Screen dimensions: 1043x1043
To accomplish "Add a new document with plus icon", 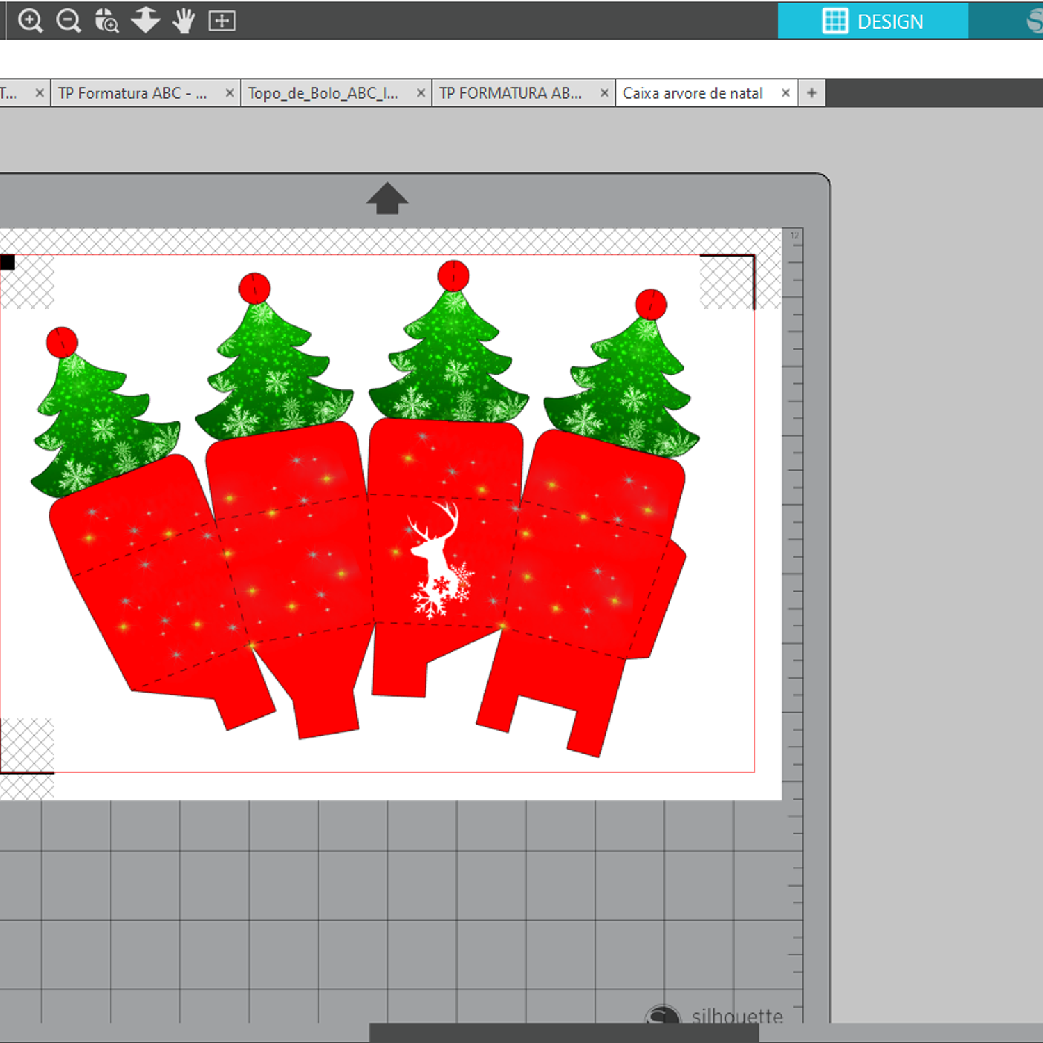I will pos(811,93).
